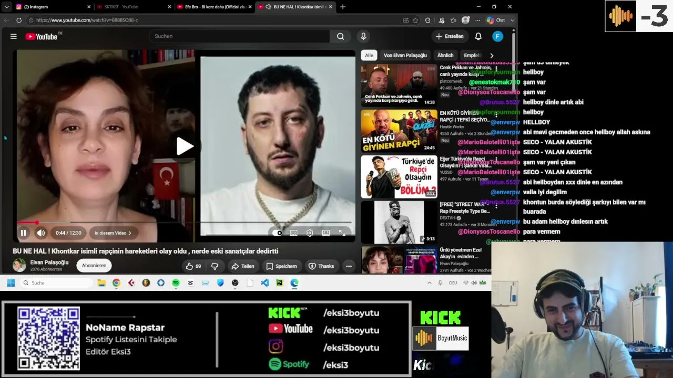This screenshot has width=673, height=378.
Task: Open the account avatar 'F' menu
Action: [x=497, y=36]
